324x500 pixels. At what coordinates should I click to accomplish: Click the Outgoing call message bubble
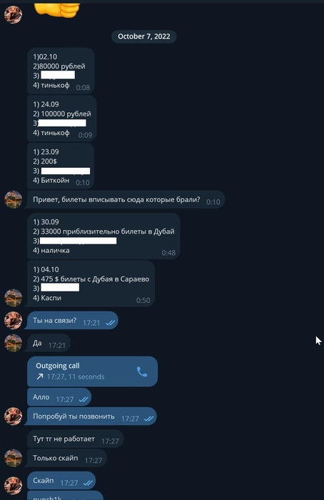tap(92, 371)
